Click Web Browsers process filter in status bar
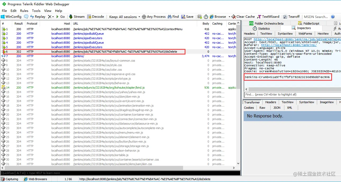 point(35,179)
